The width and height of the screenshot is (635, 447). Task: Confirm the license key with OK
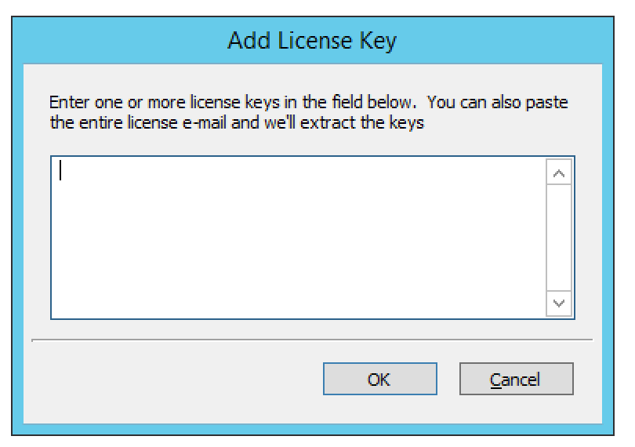click(x=380, y=379)
